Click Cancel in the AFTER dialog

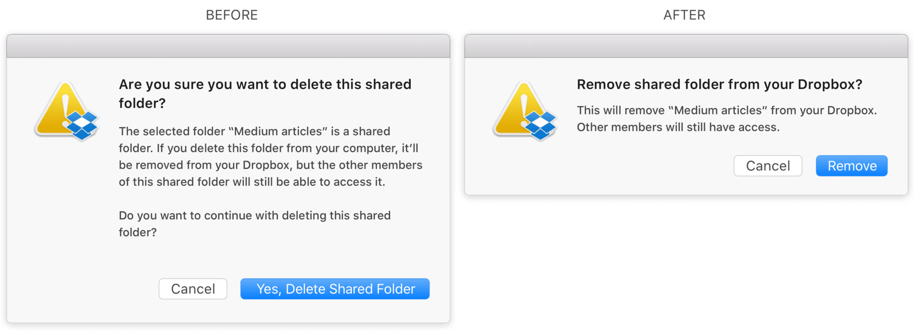pos(768,166)
